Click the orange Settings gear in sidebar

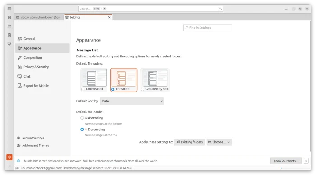[9, 157]
